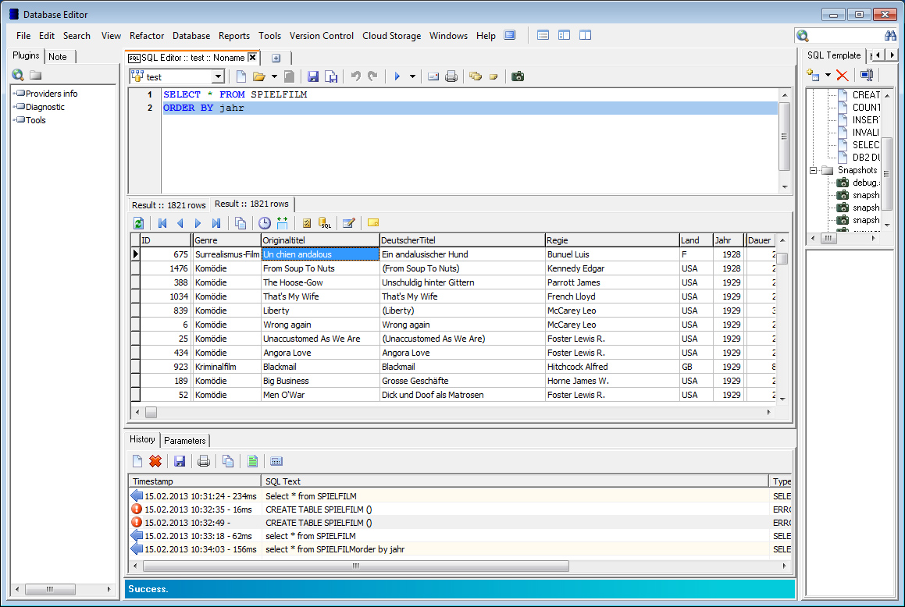Sort results by the Regie column header
Viewport: 905px width, 607px height.
pos(612,240)
